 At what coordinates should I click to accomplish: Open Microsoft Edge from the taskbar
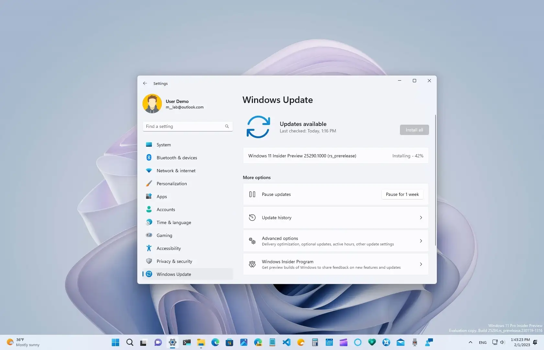coord(215,342)
